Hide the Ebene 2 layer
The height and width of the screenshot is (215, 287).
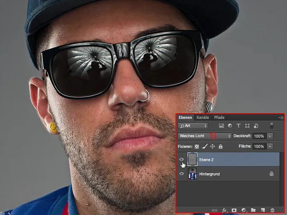(x=182, y=159)
